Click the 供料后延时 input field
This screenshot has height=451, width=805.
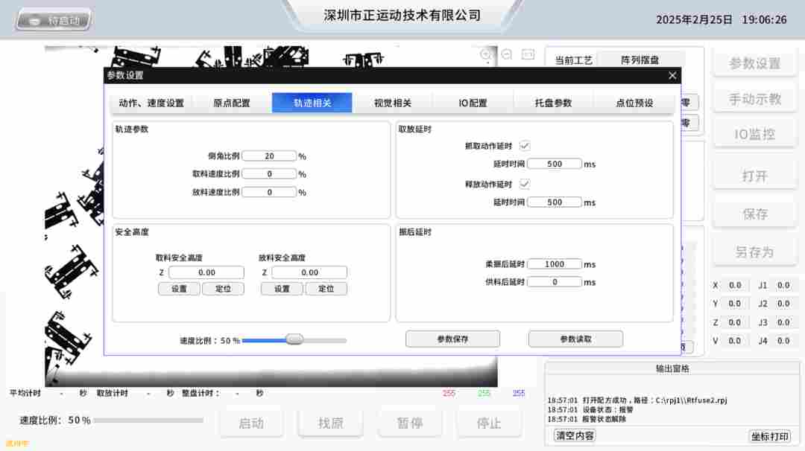(x=555, y=282)
